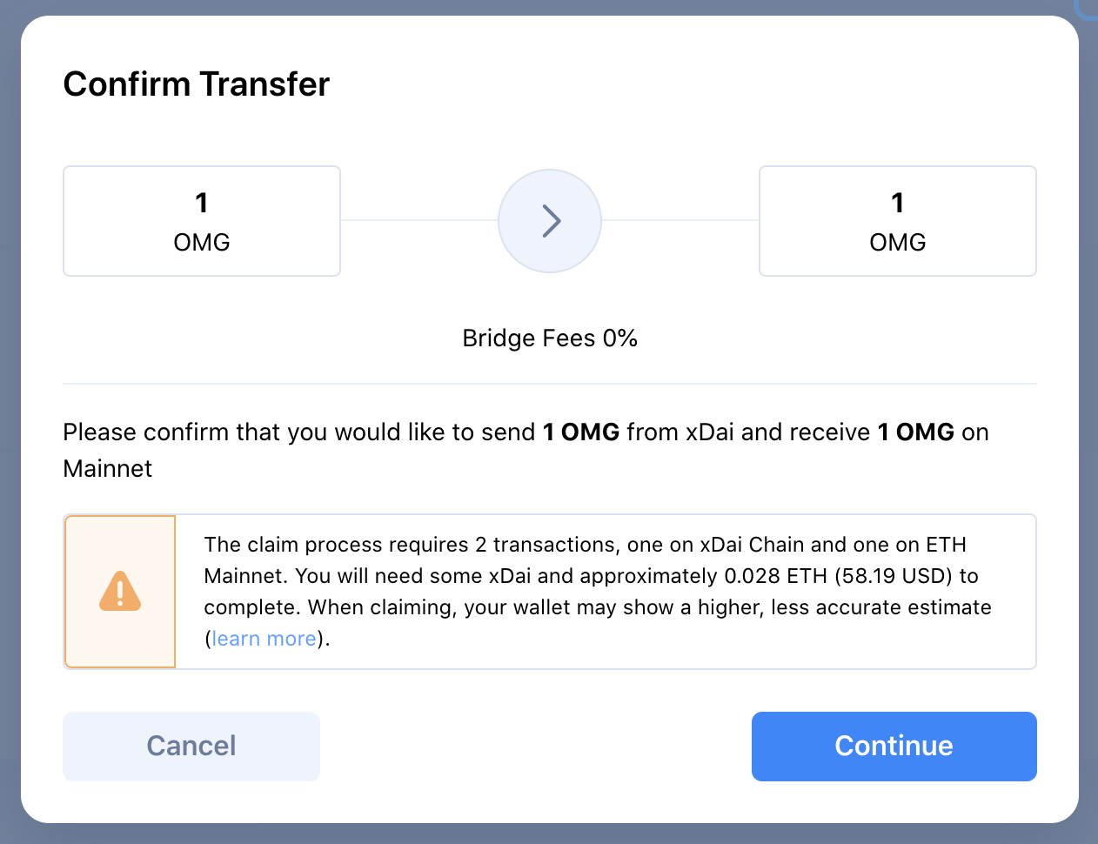Click the alert icon beside the claim notice

[119, 591]
